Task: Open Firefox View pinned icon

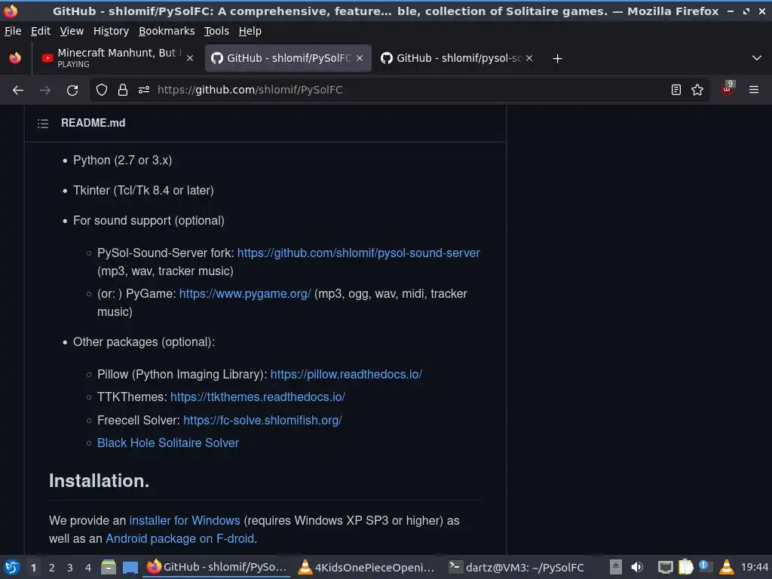Action: (x=15, y=58)
